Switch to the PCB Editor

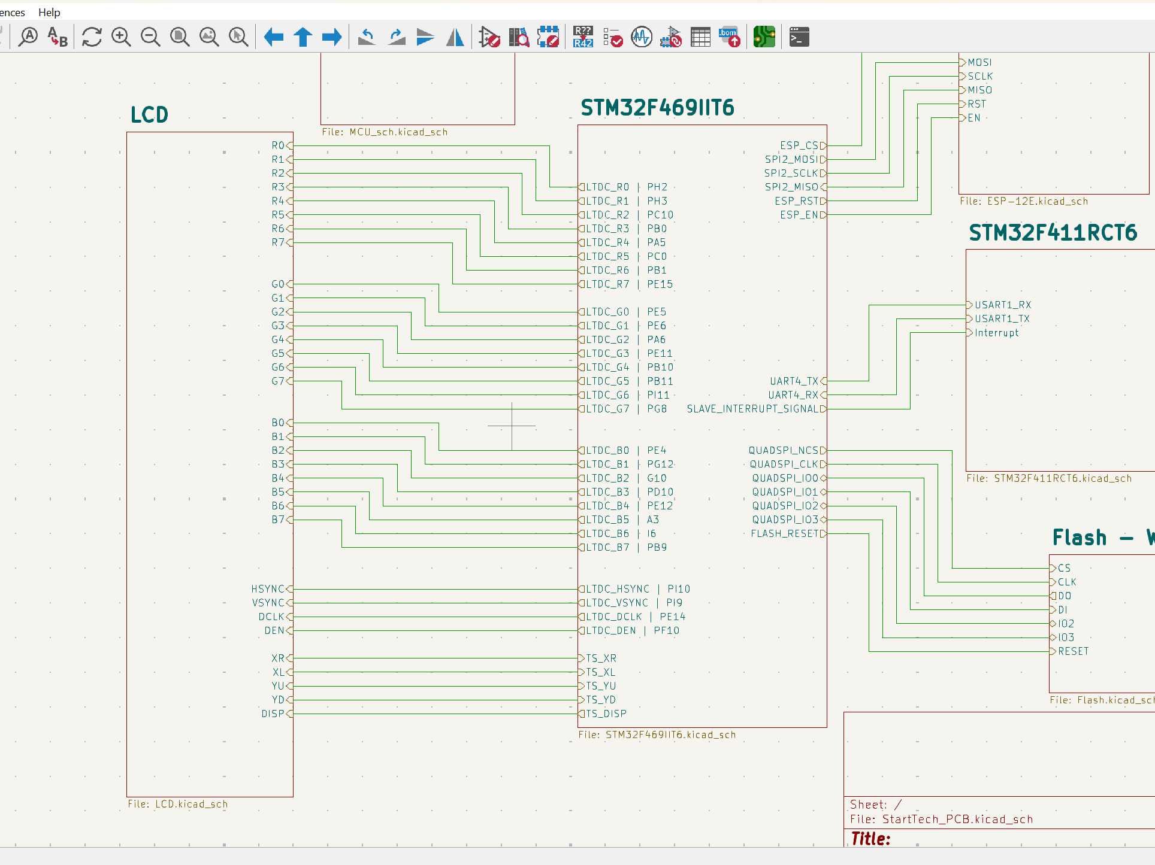(x=764, y=37)
